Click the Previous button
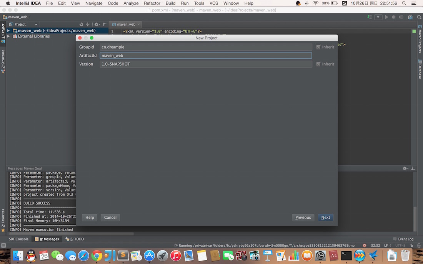The image size is (423, 264). [303, 218]
